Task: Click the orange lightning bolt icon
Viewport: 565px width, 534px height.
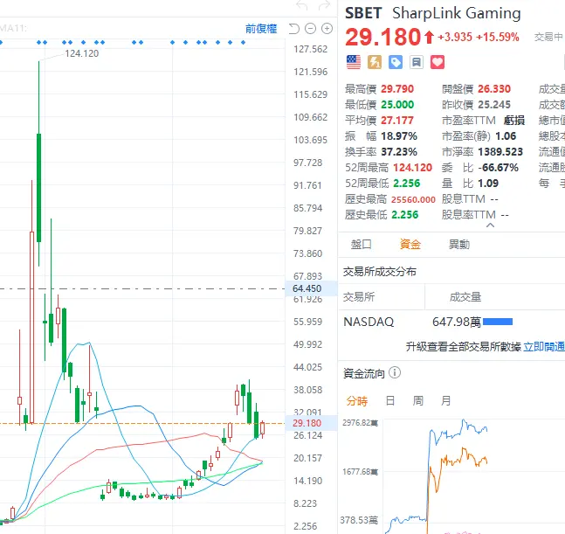Action: click(375, 62)
